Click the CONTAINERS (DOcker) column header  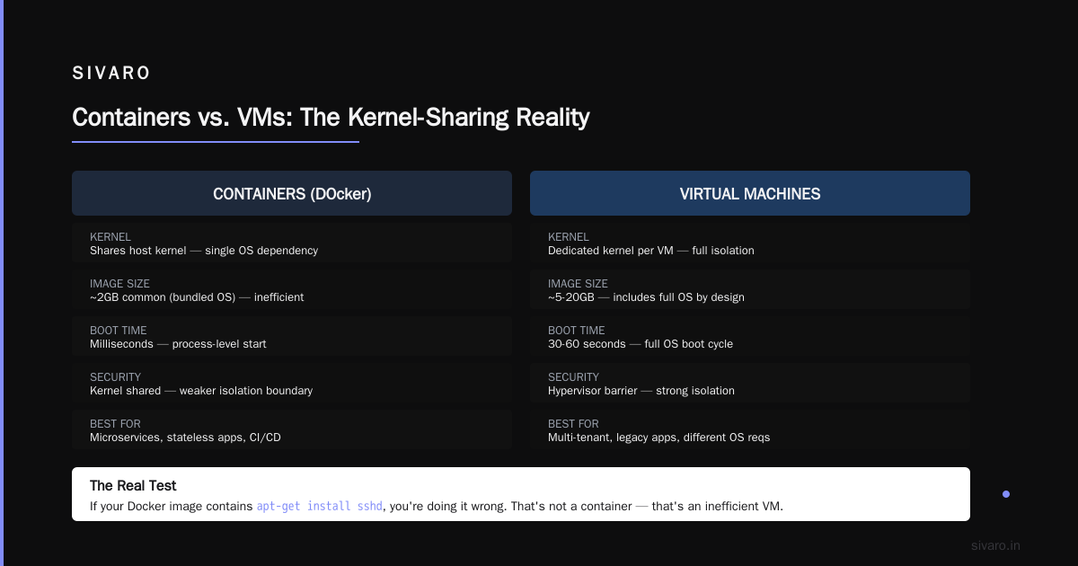(x=292, y=193)
